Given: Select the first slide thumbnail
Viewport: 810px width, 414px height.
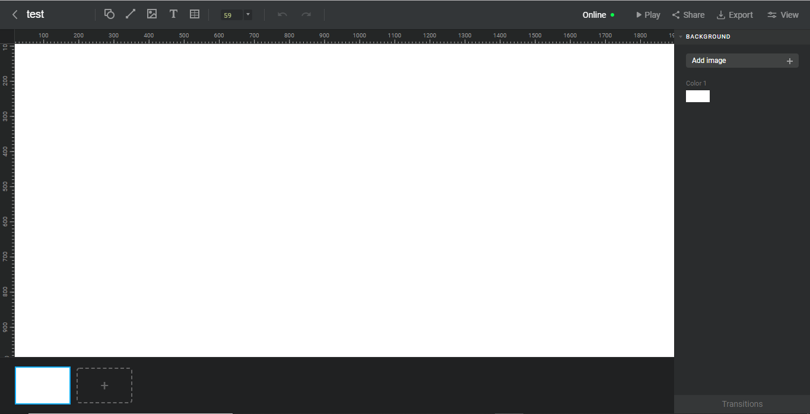Looking at the screenshot, I should pos(43,385).
